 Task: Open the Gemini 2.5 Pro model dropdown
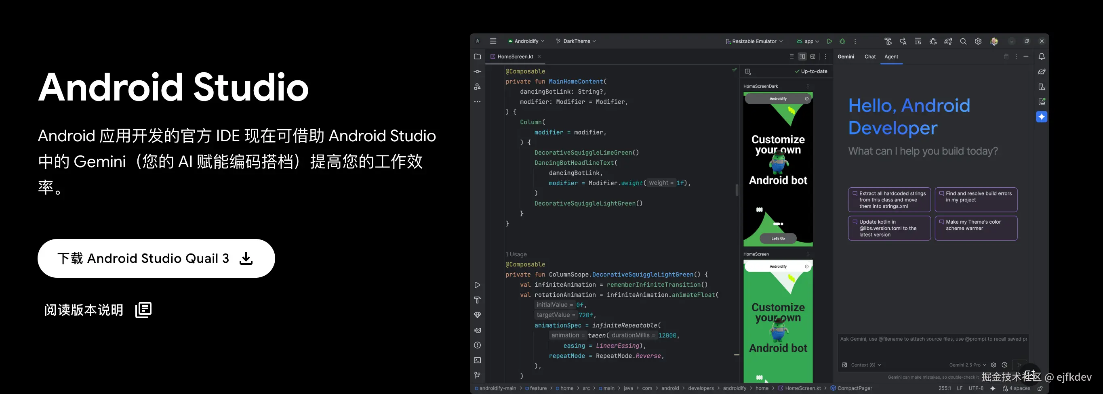967,365
